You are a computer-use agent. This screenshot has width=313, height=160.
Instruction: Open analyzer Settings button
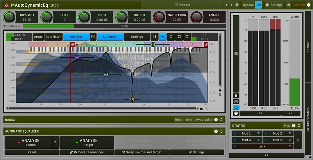(137, 37)
